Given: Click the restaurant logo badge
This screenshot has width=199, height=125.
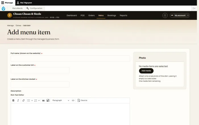Looking at the screenshot, I should point(10,15).
